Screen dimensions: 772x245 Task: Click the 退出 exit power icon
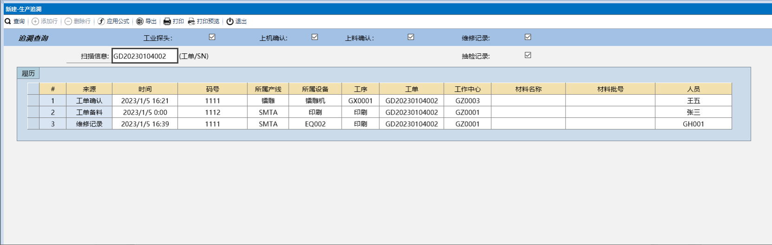point(230,21)
